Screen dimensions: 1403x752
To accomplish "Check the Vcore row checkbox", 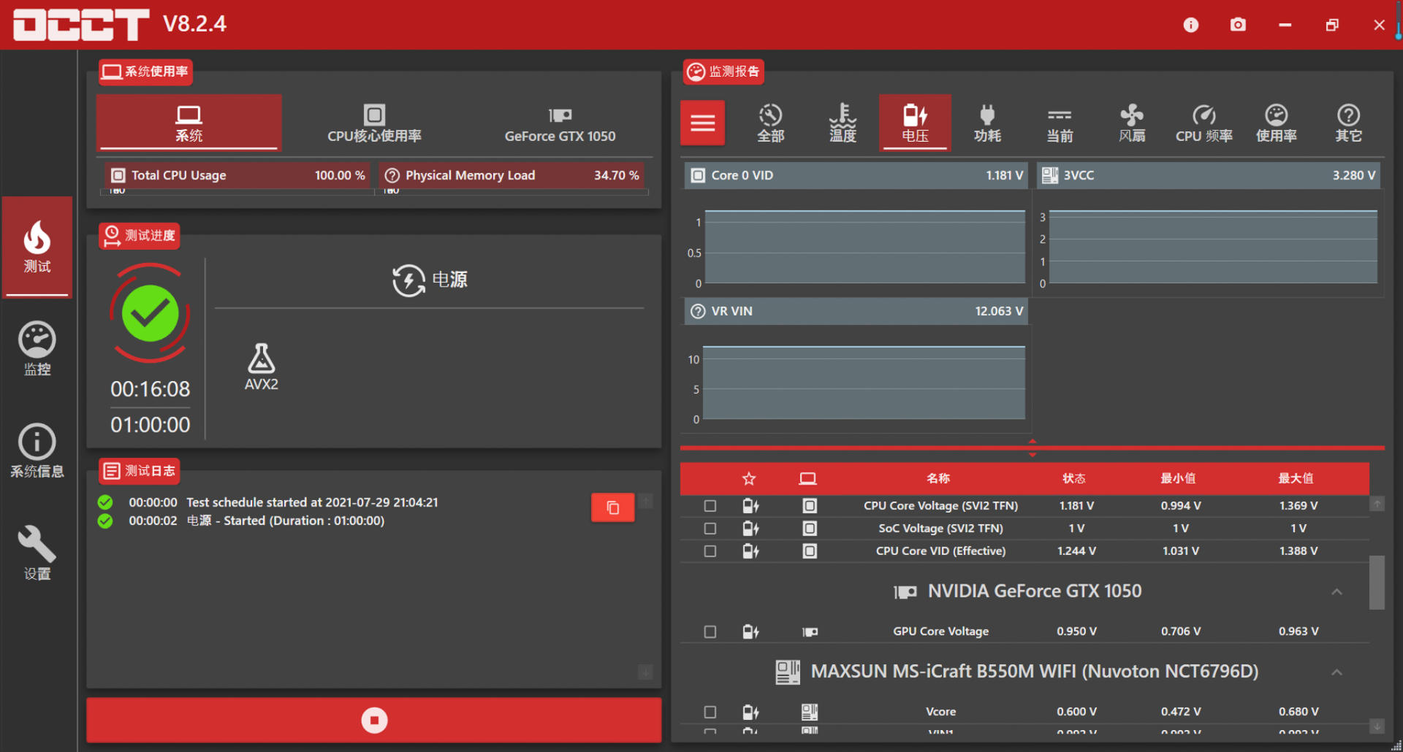I will pyautogui.click(x=710, y=712).
